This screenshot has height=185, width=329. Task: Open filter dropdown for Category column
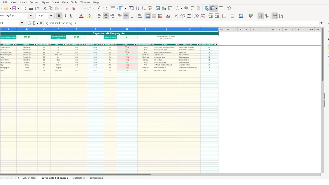(x=35, y=45)
